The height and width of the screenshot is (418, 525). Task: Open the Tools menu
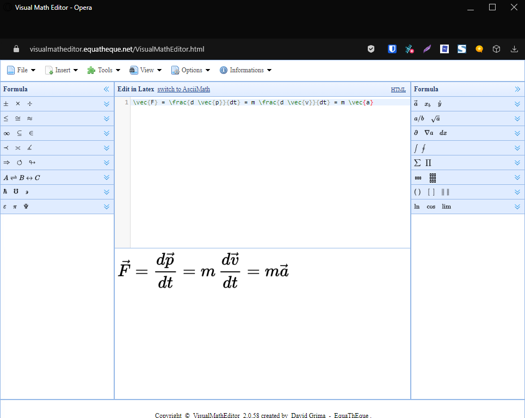103,70
